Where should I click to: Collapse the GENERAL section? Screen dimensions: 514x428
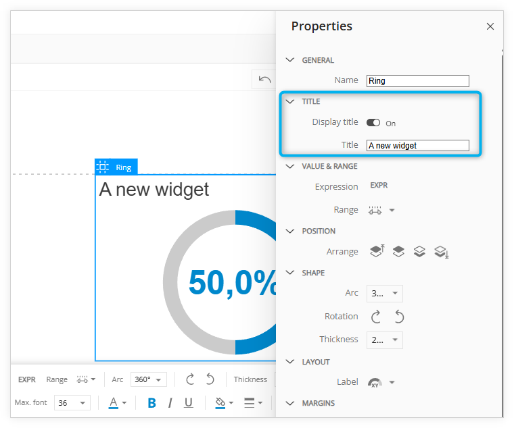pyautogui.click(x=290, y=60)
